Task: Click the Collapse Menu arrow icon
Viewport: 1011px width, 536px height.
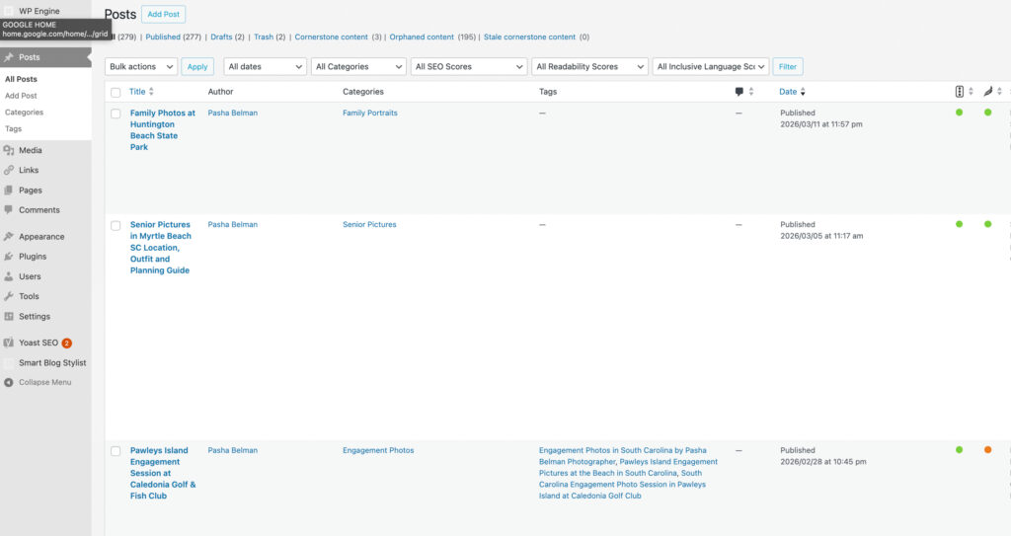Action: [x=8, y=382]
